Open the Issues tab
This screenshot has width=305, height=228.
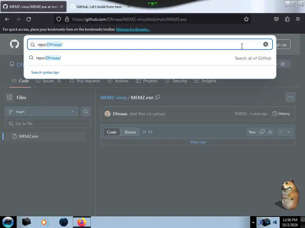48,81
